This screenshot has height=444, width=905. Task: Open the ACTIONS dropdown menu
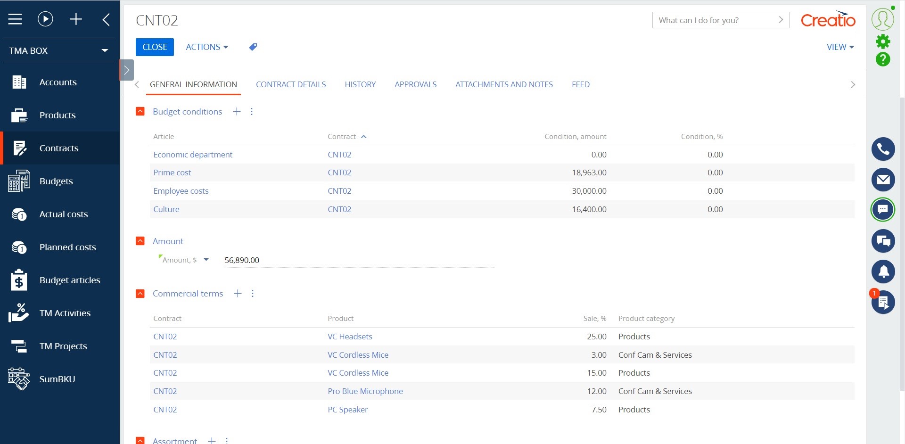coord(206,47)
